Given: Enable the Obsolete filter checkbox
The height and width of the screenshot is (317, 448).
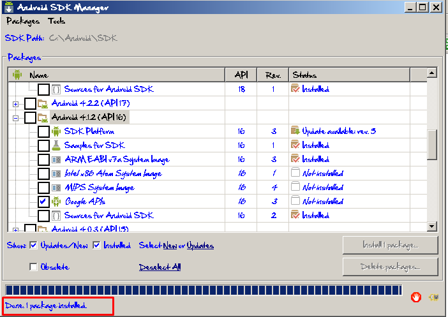Looking at the screenshot, I should (x=33, y=267).
